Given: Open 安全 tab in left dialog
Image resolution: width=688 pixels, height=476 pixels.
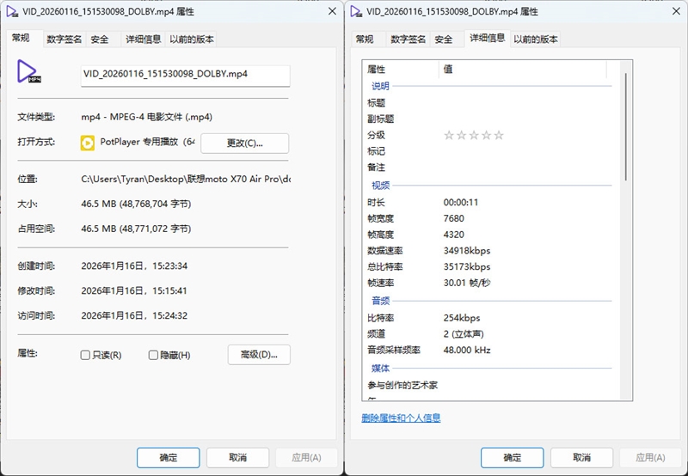Looking at the screenshot, I should 100,40.
